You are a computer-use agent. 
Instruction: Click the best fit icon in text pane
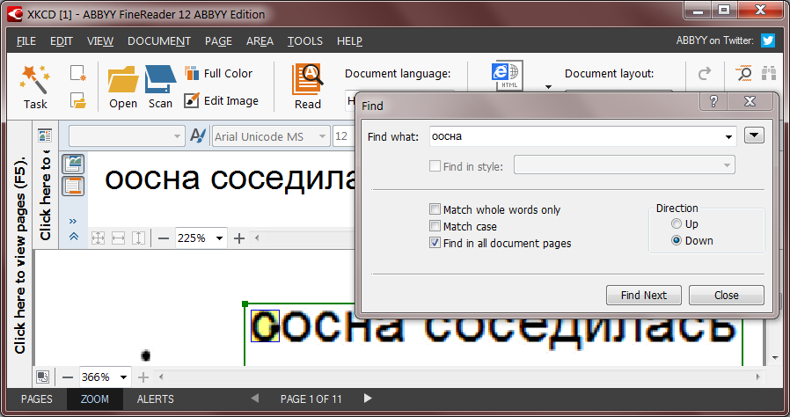pyautogui.click(x=99, y=238)
